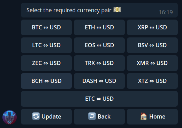Click the bot's avatar picture
Image resolution: width=182 pixels, height=128 pixels.
point(9,117)
